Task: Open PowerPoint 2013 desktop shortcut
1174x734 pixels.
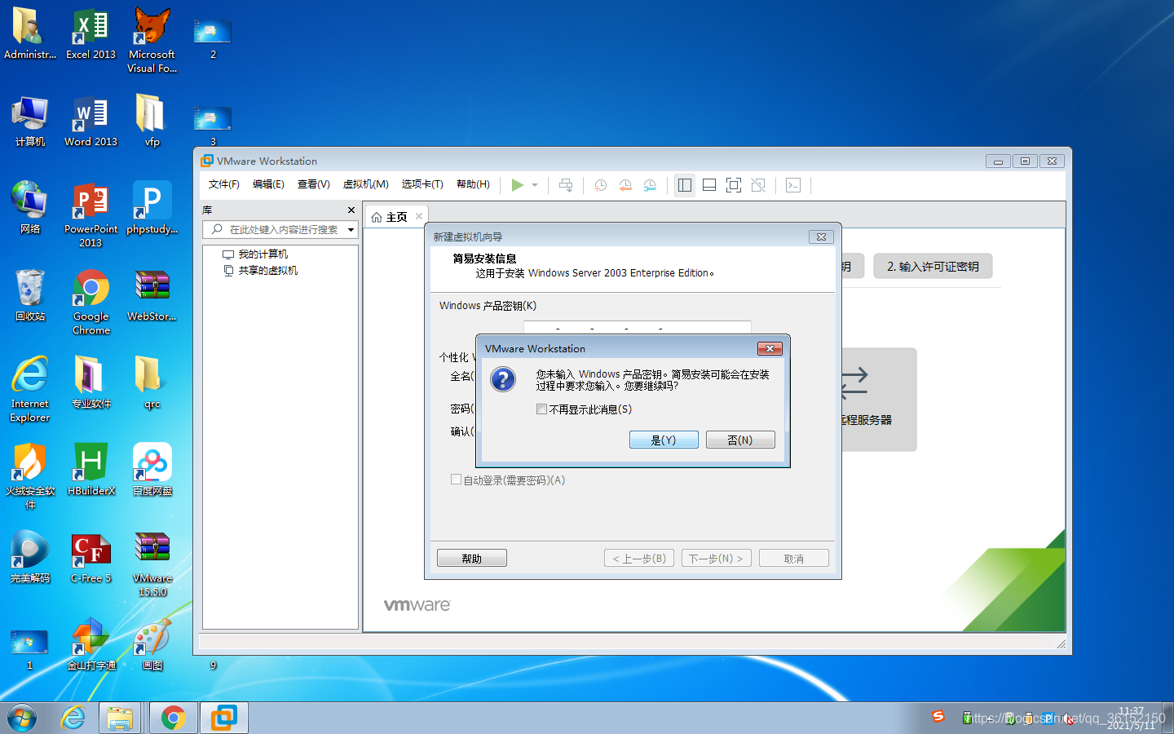Action: (90, 215)
